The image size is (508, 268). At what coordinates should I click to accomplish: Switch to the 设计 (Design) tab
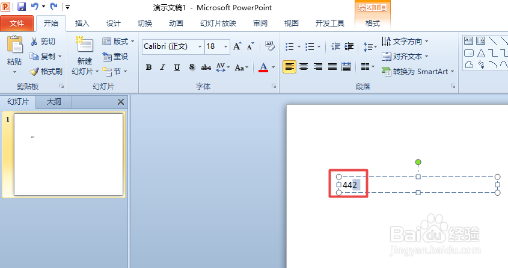114,23
